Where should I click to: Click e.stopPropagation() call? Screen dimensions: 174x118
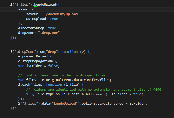pos(38,61)
